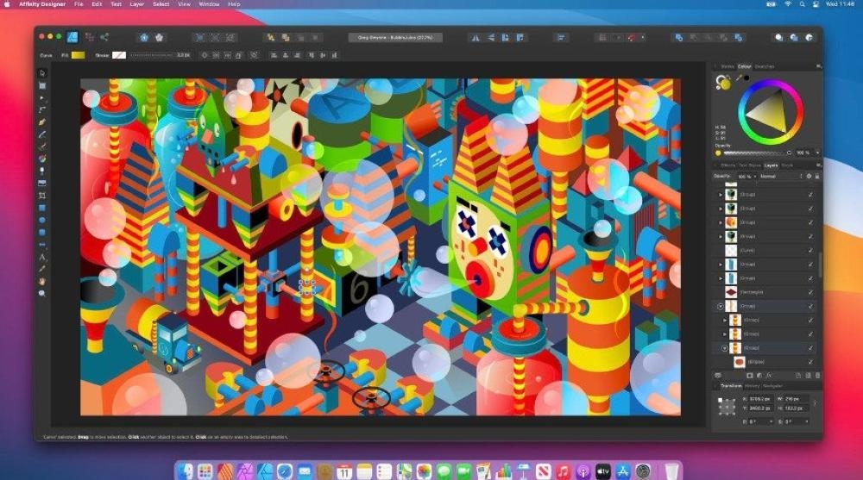Screen dimensions: 863x480
Task: Select the Zoom magnifier tool
Action: coord(41,294)
